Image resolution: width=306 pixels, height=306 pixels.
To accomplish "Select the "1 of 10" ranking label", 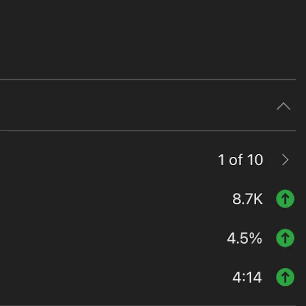I will coord(240,160).
